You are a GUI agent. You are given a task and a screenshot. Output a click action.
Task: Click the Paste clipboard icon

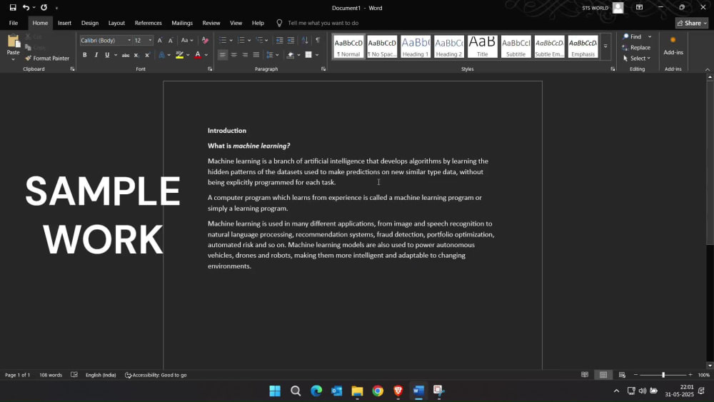(13, 42)
